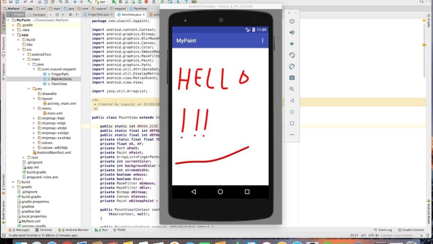Expand the .gradle folder

13,25
